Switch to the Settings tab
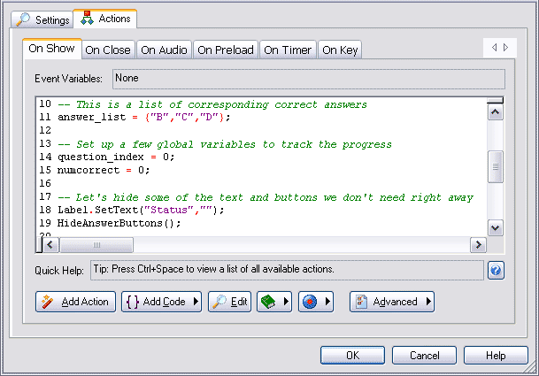The image size is (539, 376). point(42,19)
